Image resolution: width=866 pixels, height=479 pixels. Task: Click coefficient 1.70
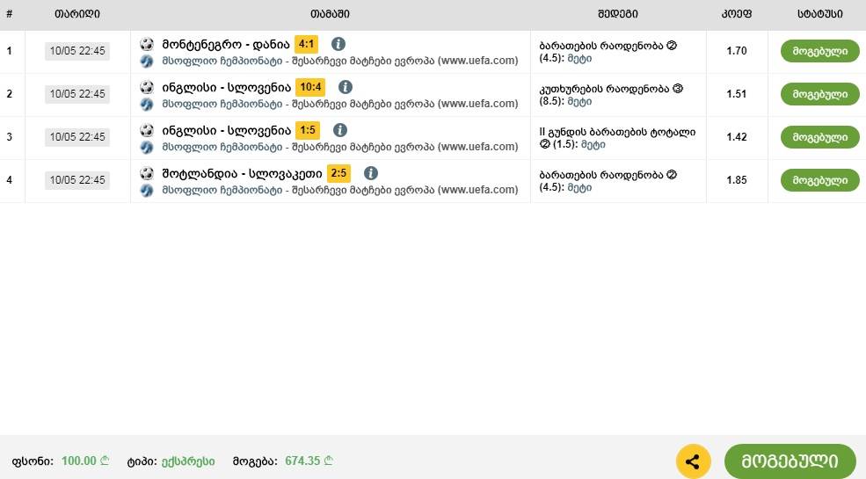tap(737, 51)
